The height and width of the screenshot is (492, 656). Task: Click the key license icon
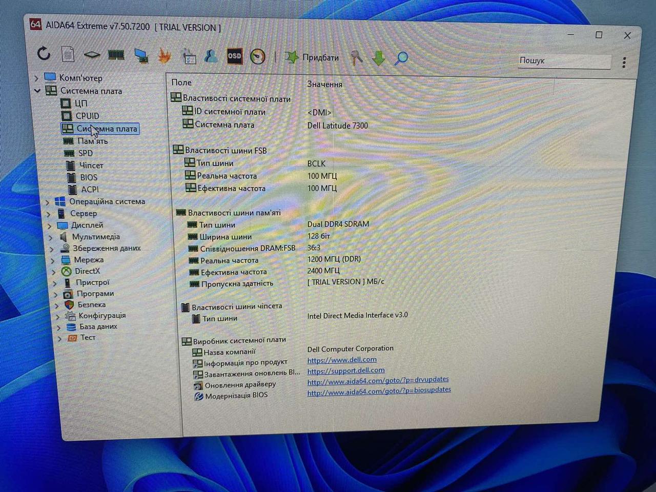pos(356,57)
